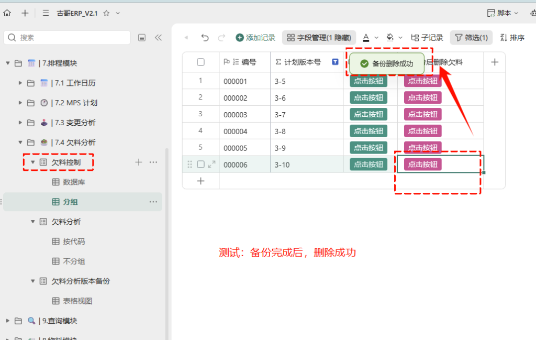Screen dimensions: 536x340
Task: Toggle checkbox on row 000006
Action: point(200,164)
